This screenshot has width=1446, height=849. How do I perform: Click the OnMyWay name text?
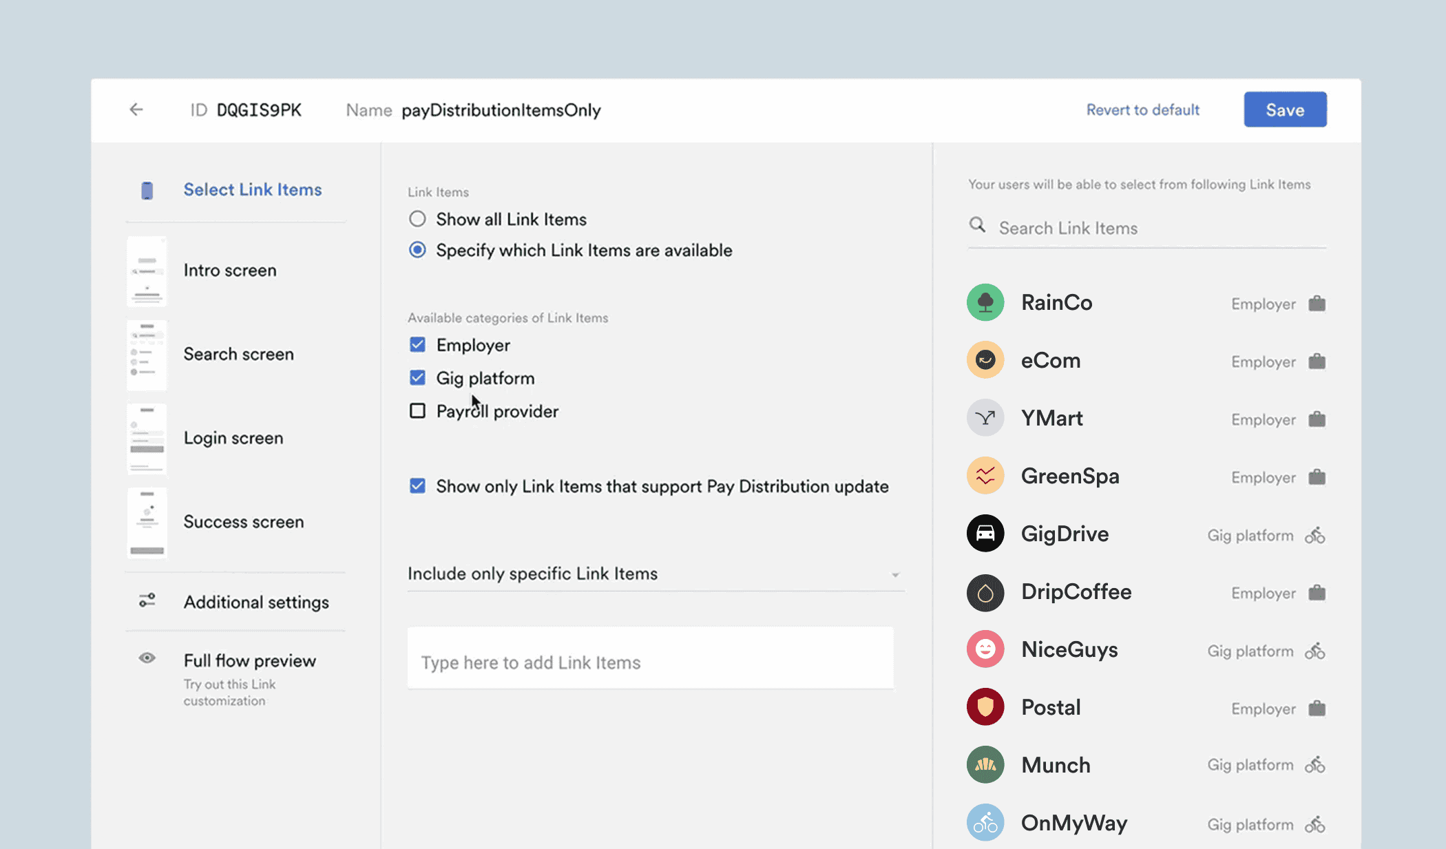(x=1074, y=823)
